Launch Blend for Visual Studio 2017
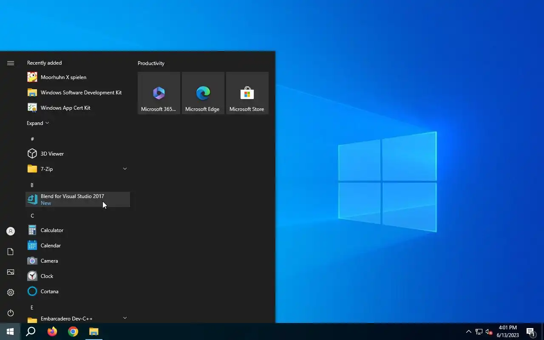Image resolution: width=544 pixels, height=340 pixels. [x=78, y=199]
